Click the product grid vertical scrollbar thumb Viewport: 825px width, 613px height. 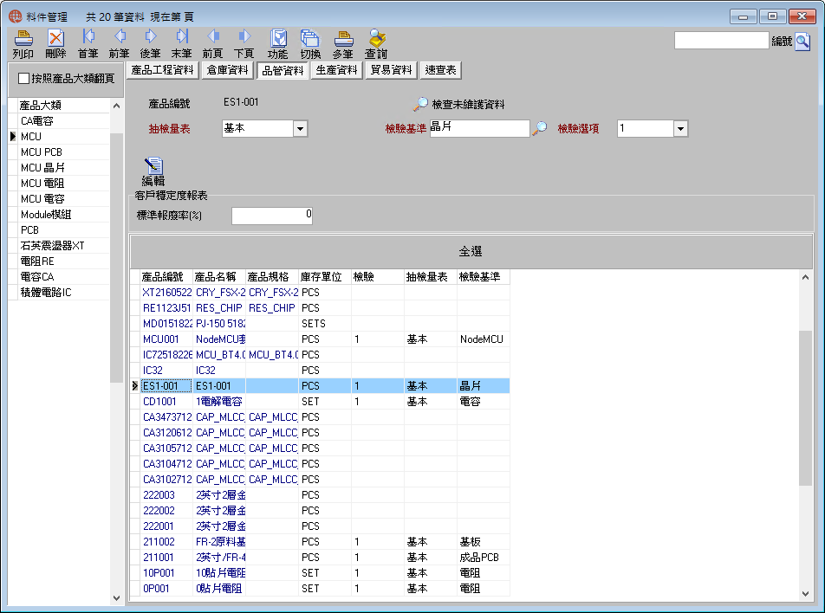click(x=805, y=408)
